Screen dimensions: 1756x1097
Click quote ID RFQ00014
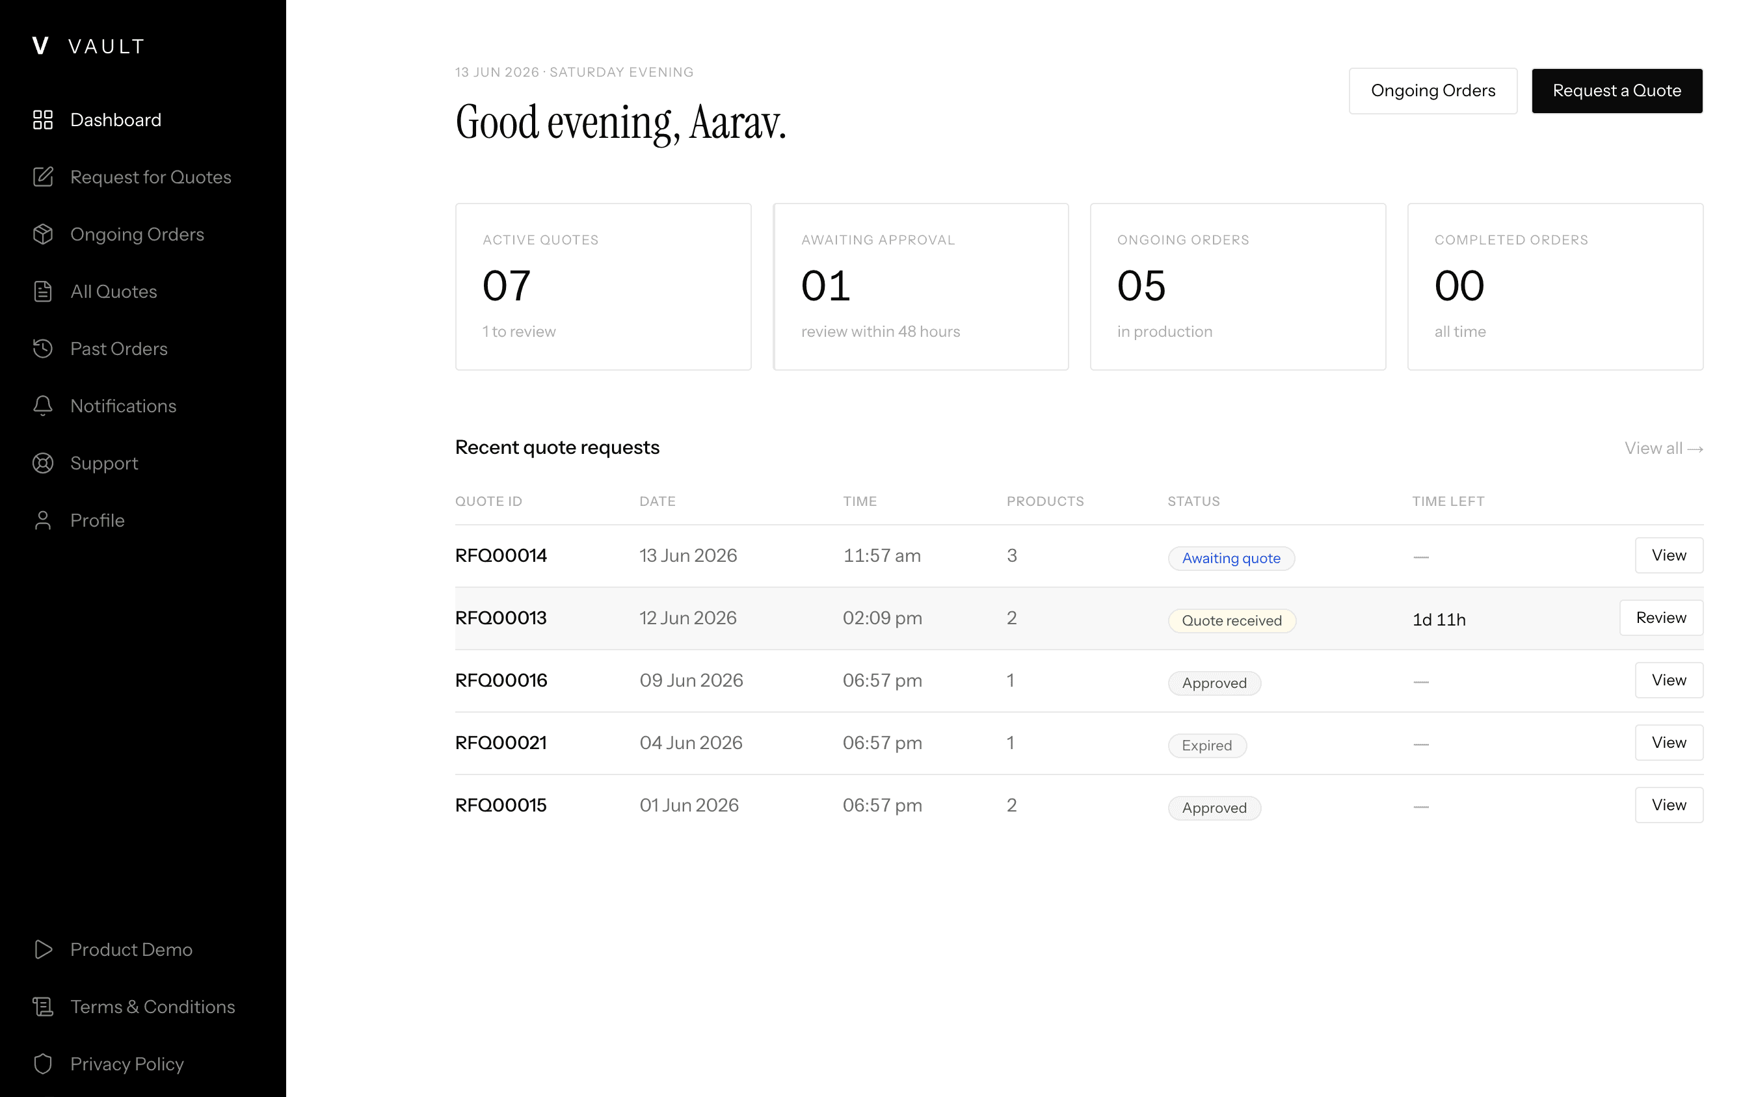[501, 556]
